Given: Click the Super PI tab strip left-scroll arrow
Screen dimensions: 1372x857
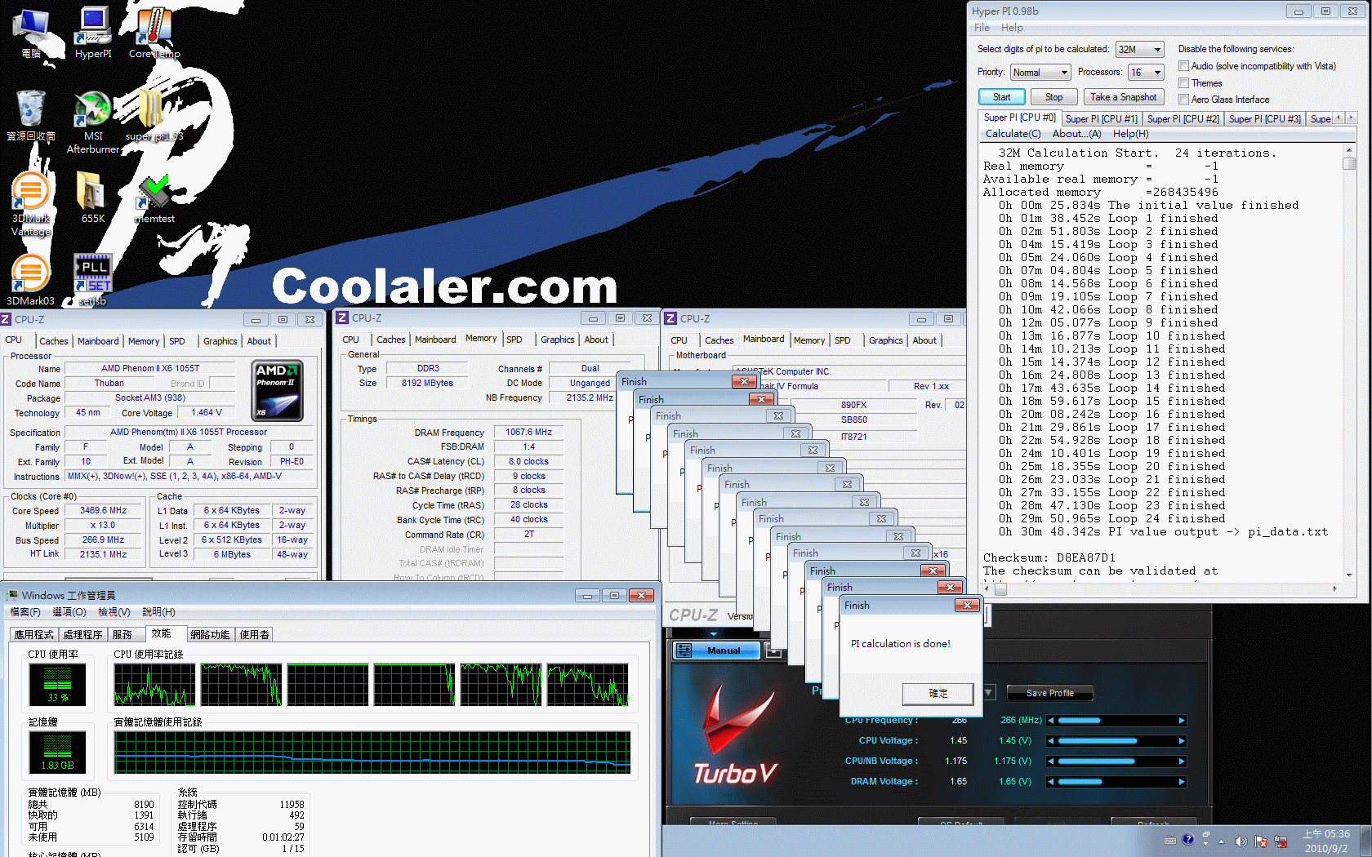Looking at the screenshot, I should coord(1339,118).
